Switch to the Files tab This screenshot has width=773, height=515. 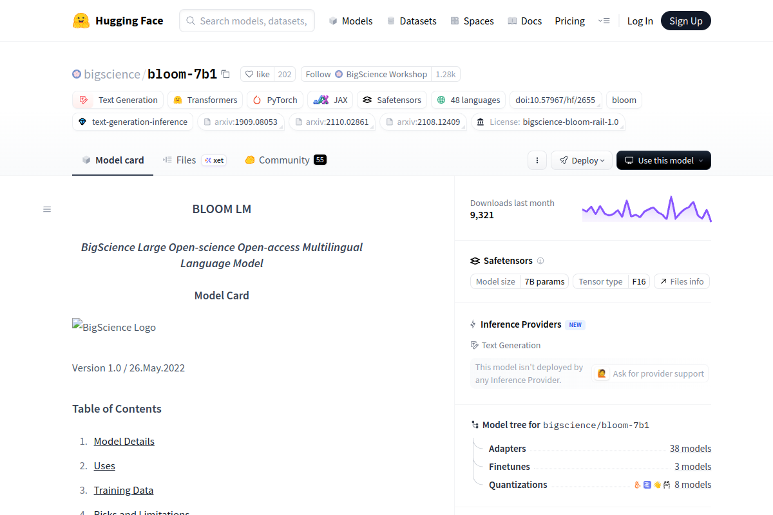[186, 160]
